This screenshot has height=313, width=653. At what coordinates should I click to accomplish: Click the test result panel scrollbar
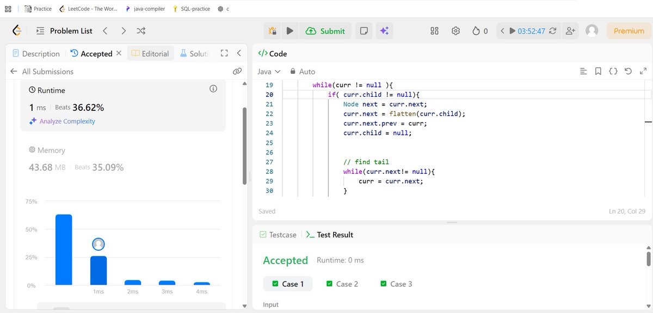click(648, 258)
